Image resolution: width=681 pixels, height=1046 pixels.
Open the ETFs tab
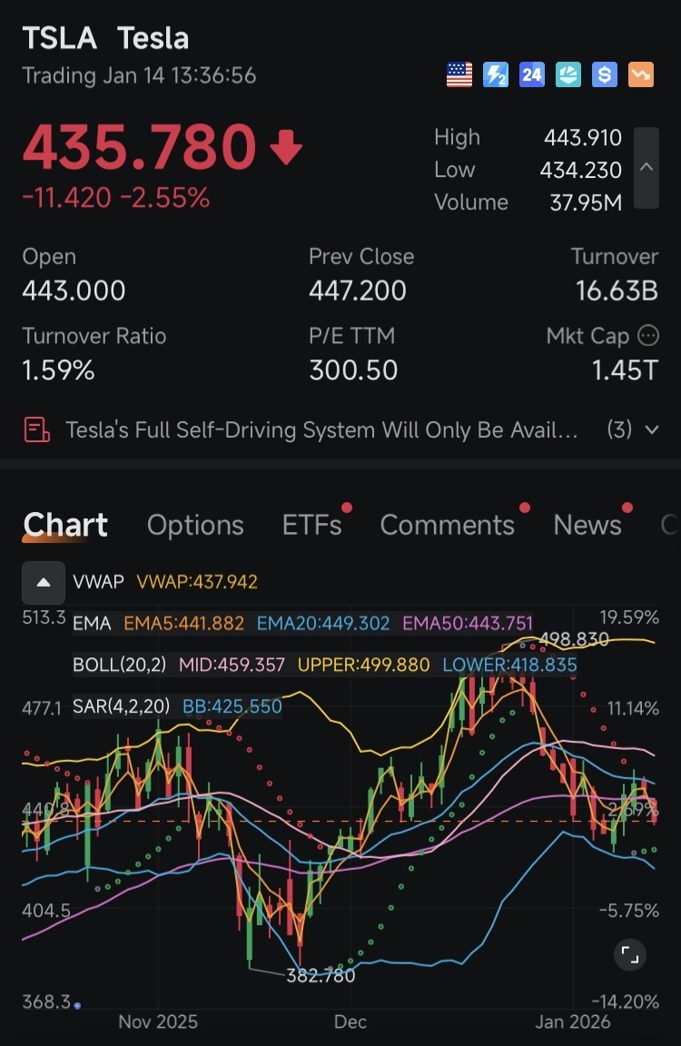[312, 525]
